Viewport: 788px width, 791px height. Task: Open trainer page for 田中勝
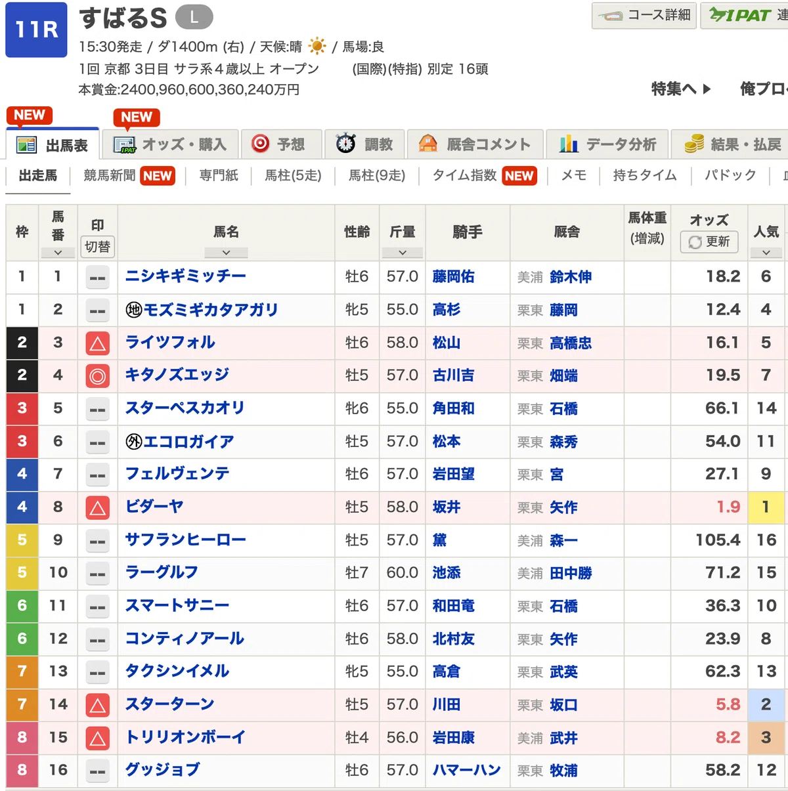[571, 573]
